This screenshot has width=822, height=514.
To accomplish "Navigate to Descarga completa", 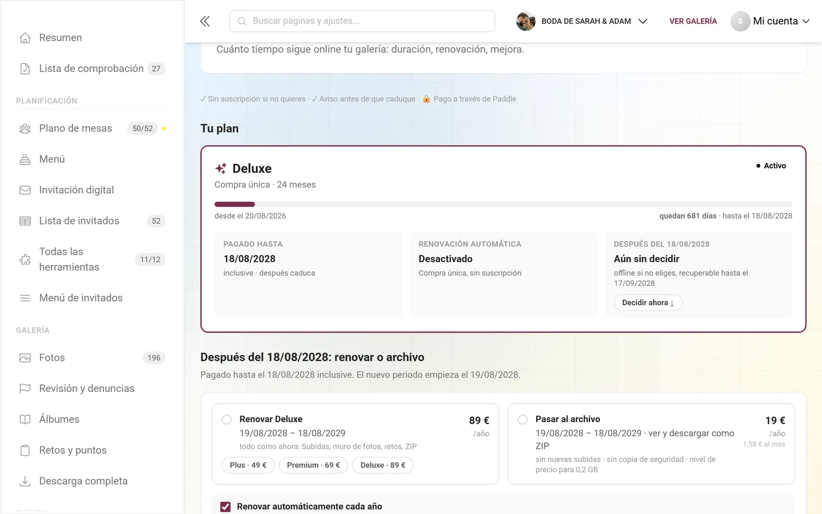I will [x=92, y=481].
